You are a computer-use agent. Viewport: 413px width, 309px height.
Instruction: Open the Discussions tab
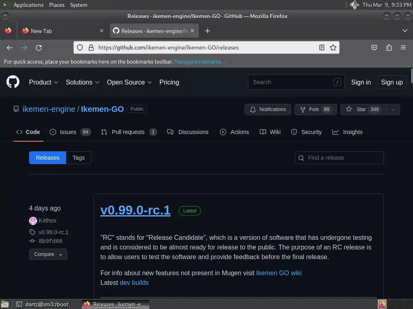click(188, 132)
